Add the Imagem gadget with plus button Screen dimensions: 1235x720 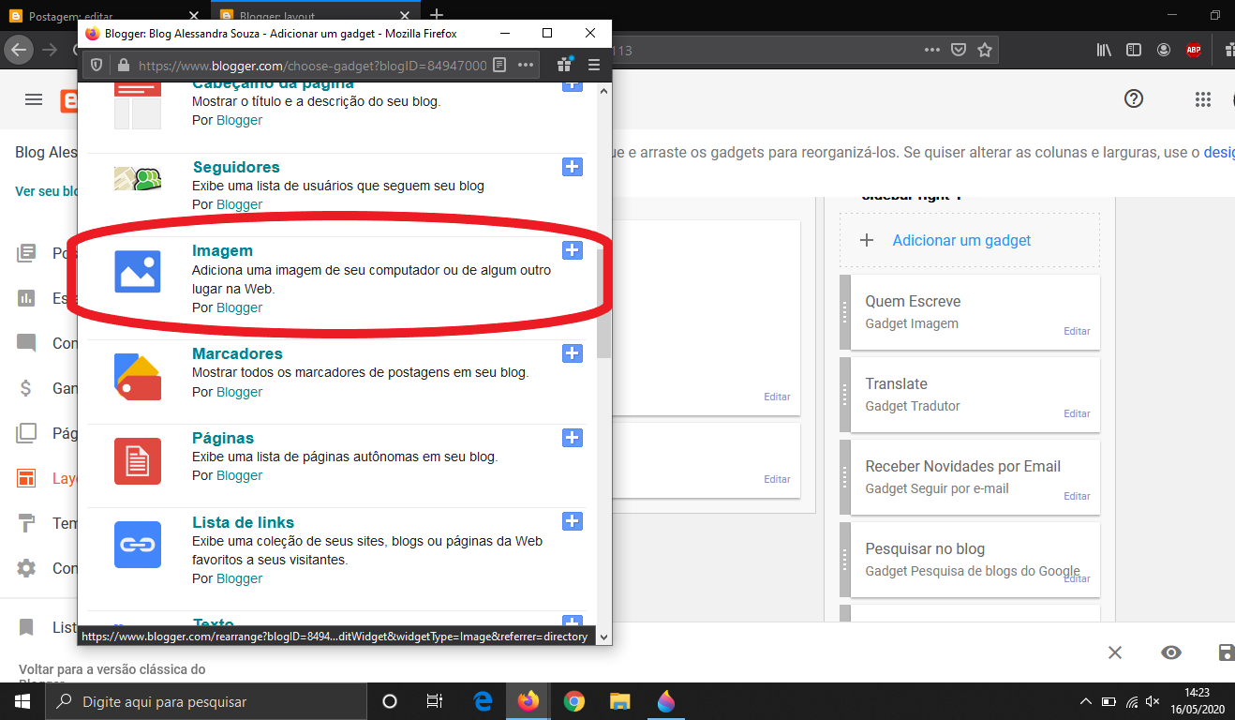(x=573, y=250)
